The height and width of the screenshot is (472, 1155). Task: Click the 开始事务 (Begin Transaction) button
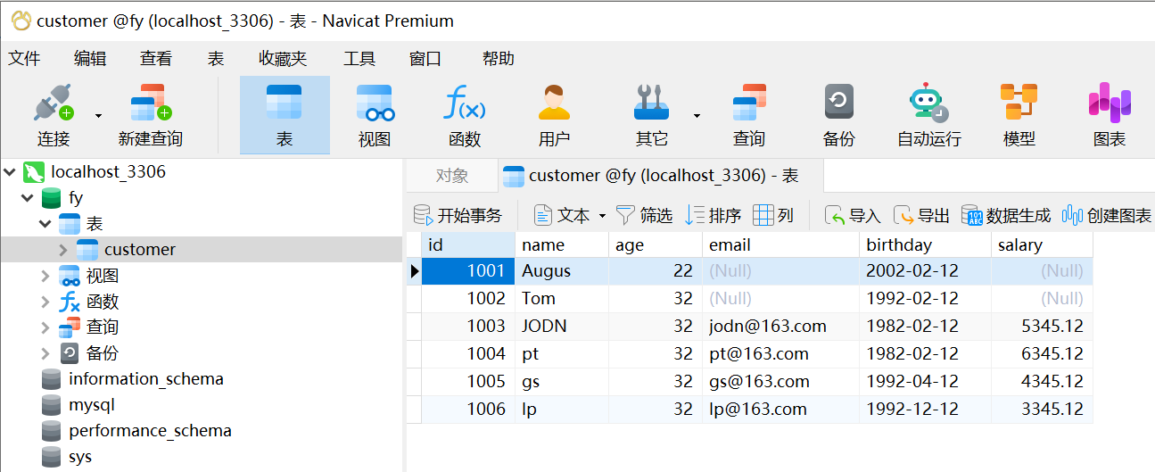pos(458,216)
